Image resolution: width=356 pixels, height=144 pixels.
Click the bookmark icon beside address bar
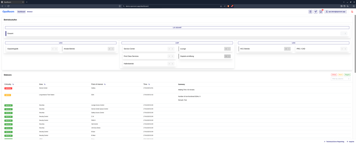(x=120, y=6)
